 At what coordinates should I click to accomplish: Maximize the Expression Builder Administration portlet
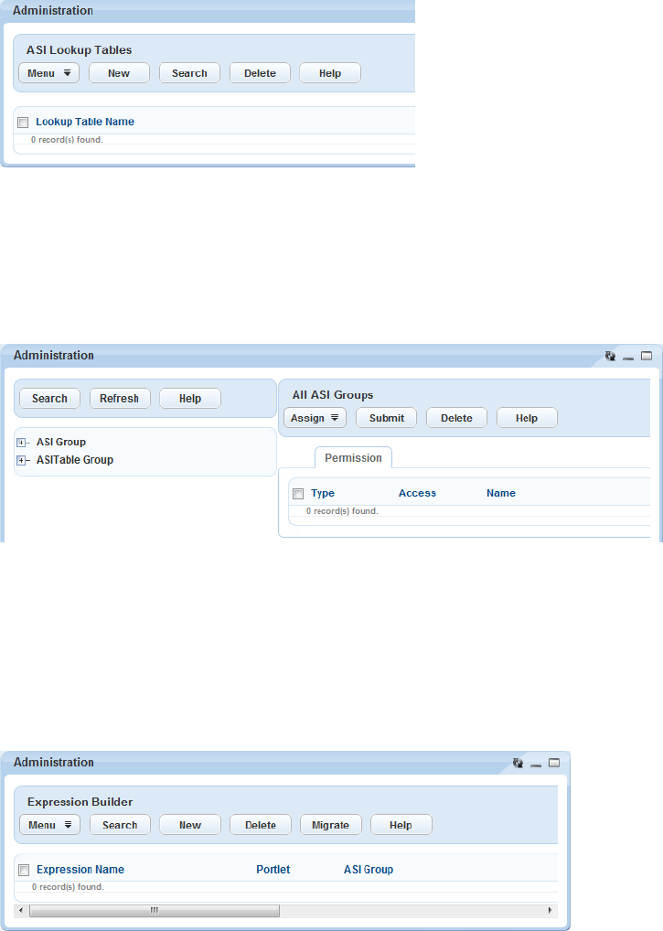tap(554, 763)
